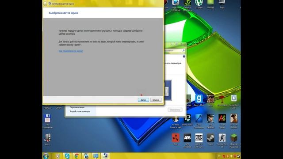
Task: Click the help question mark icon in background window
Action: click(x=184, y=57)
